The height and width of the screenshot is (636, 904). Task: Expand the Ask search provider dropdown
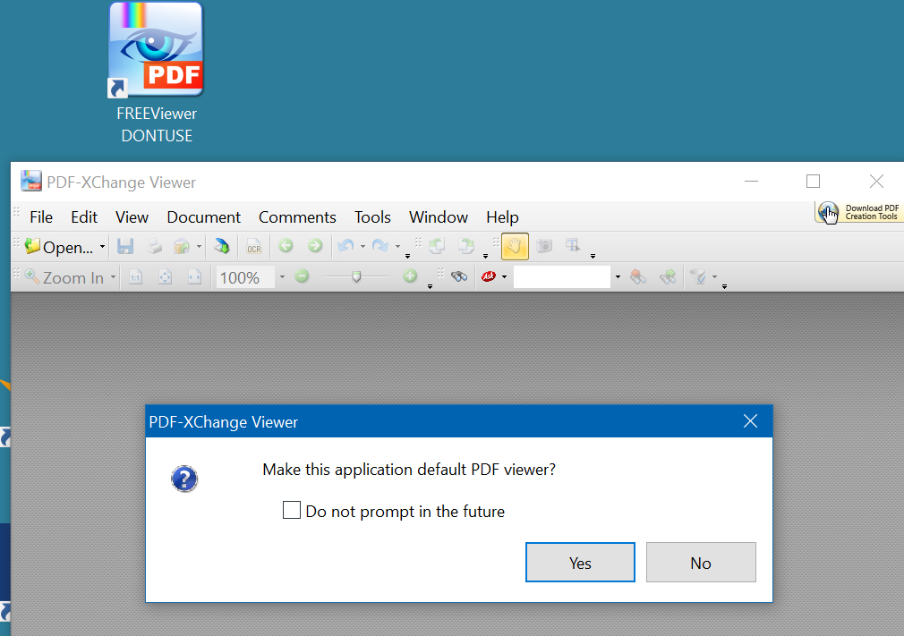tap(505, 277)
